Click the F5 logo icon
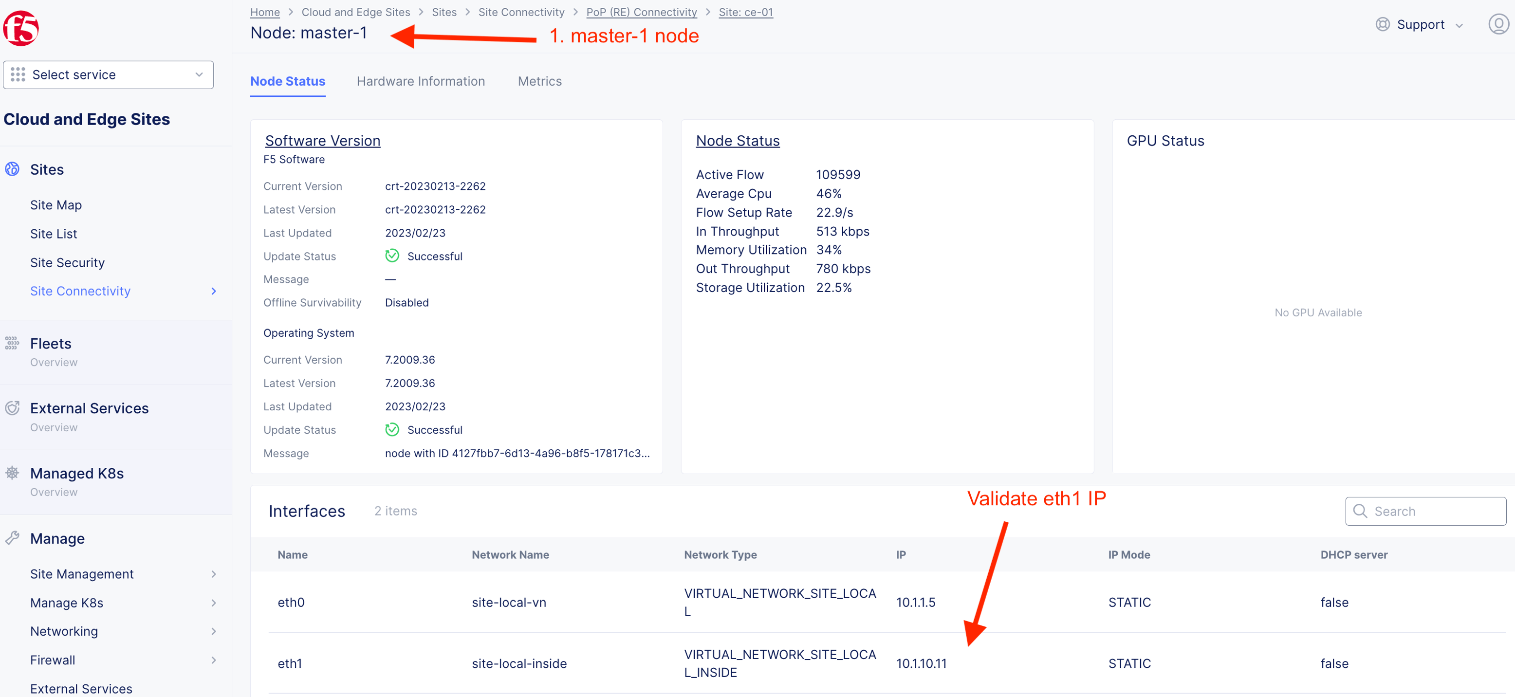The image size is (1515, 697). click(x=21, y=28)
